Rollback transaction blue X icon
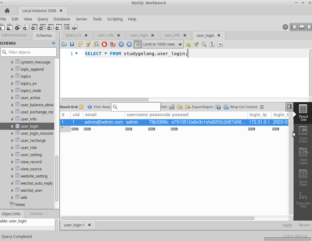The image size is (312, 241). (x=129, y=44)
